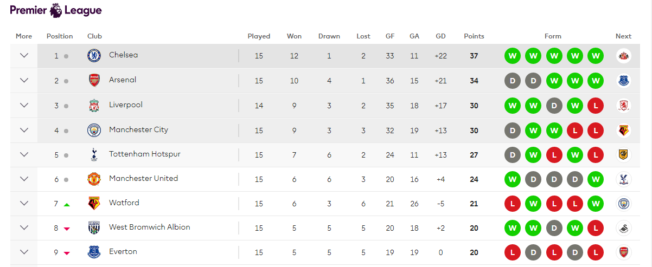The height and width of the screenshot is (267, 652).
Task: Open the Tottenham Hotspur club link
Action: pyautogui.click(x=144, y=154)
